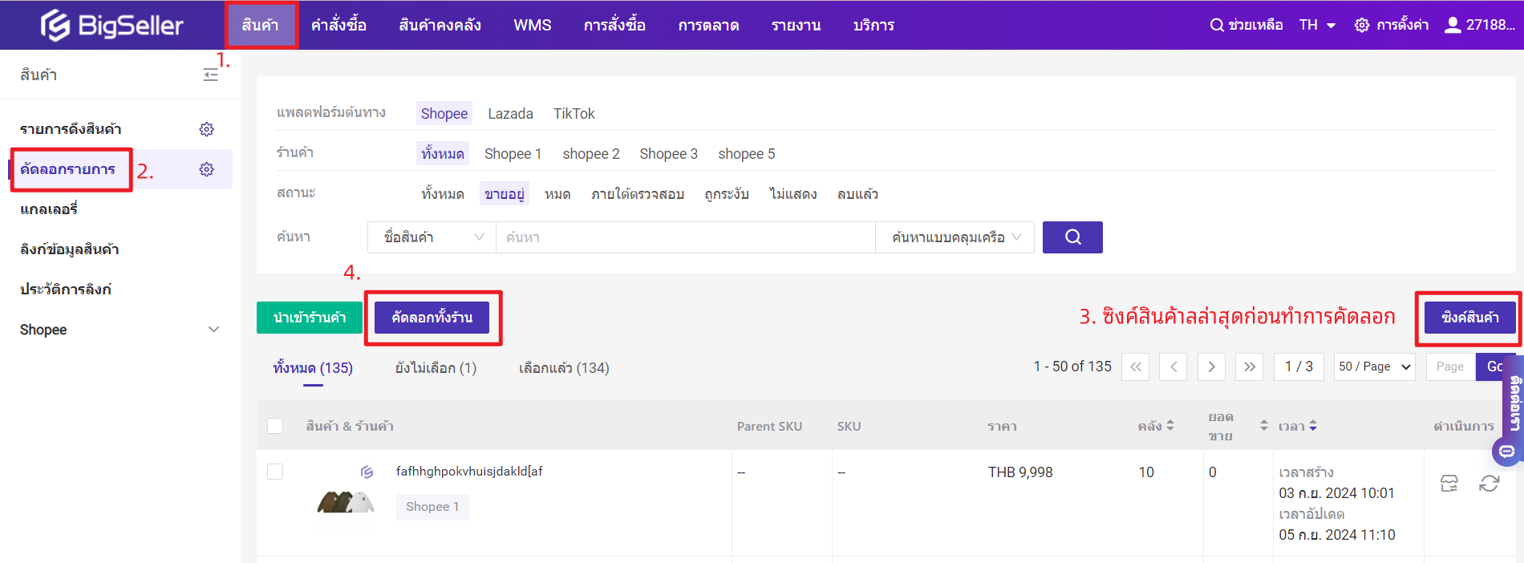Open the ค้นหาแบบคลุมเครือ search mode dropdown
Screen dimensions: 1524x563
click(955, 237)
